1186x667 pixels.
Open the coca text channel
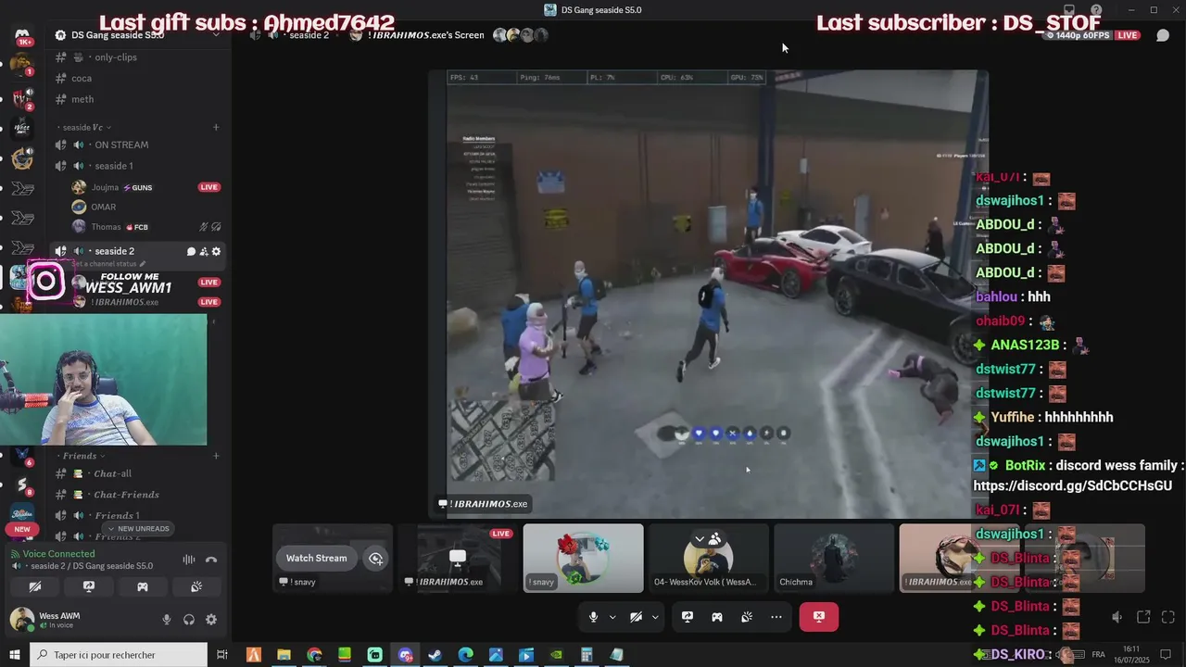click(x=139, y=78)
